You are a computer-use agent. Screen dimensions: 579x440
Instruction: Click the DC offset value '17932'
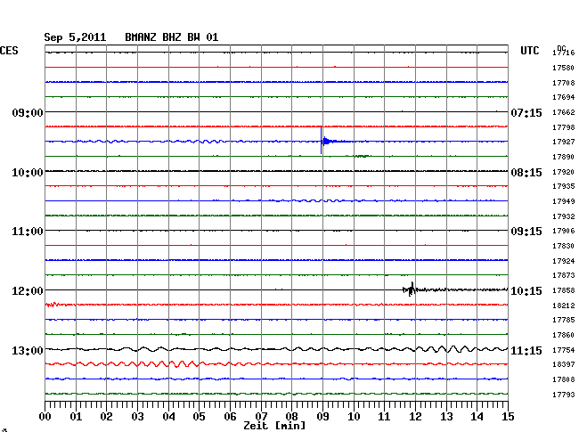click(564, 216)
